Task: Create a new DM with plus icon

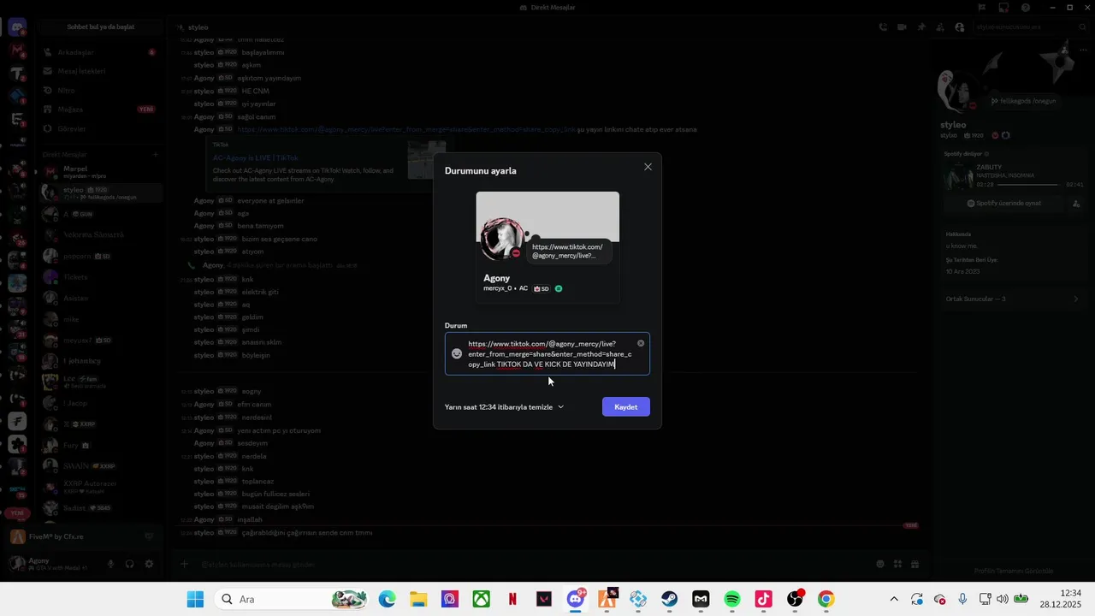Action: [x=155, y=155]
